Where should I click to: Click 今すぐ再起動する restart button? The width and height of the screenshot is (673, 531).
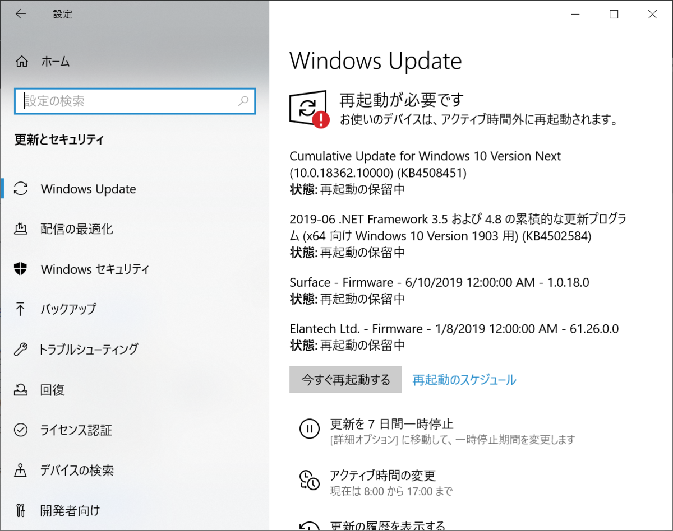[345, 380]
